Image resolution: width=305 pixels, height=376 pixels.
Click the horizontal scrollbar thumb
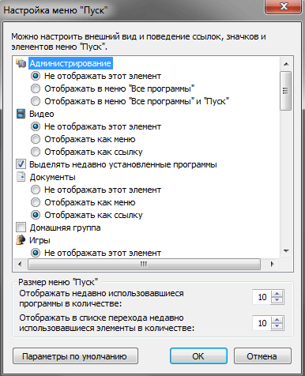(144, 264)
